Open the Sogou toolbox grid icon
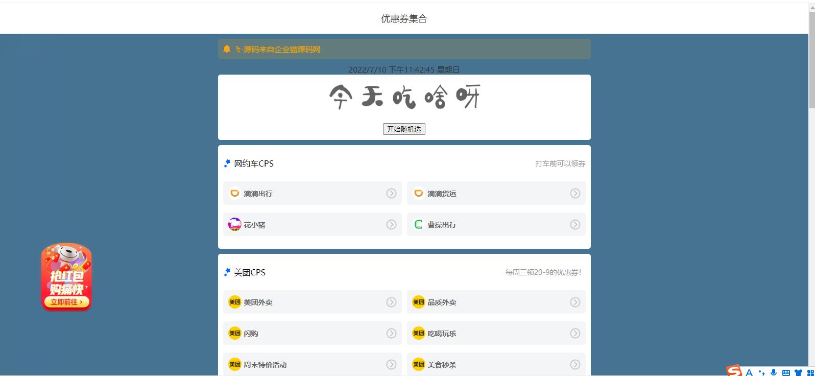 [810, 372]
